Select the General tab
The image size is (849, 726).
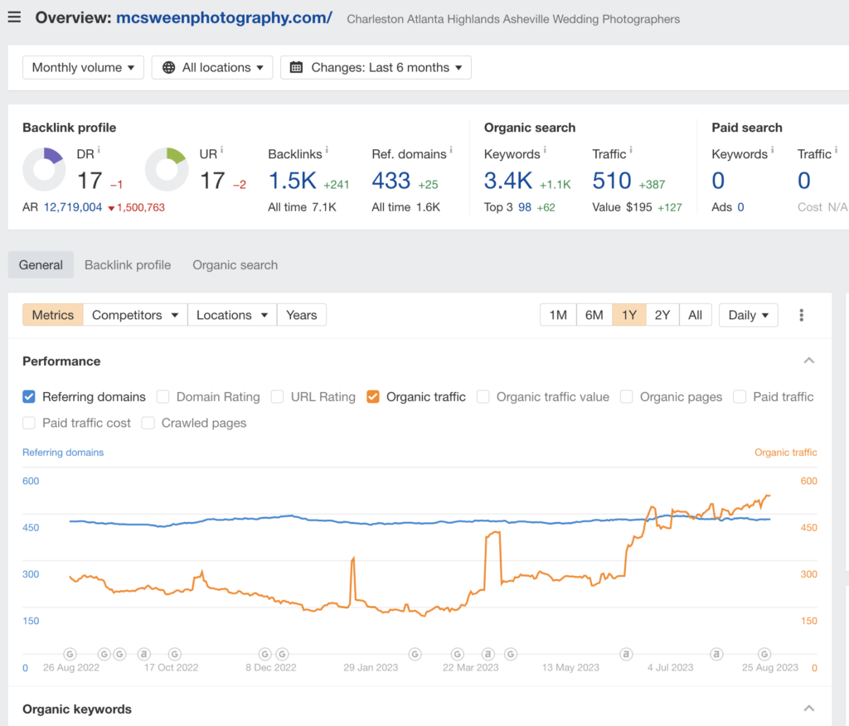pos(41,264)
